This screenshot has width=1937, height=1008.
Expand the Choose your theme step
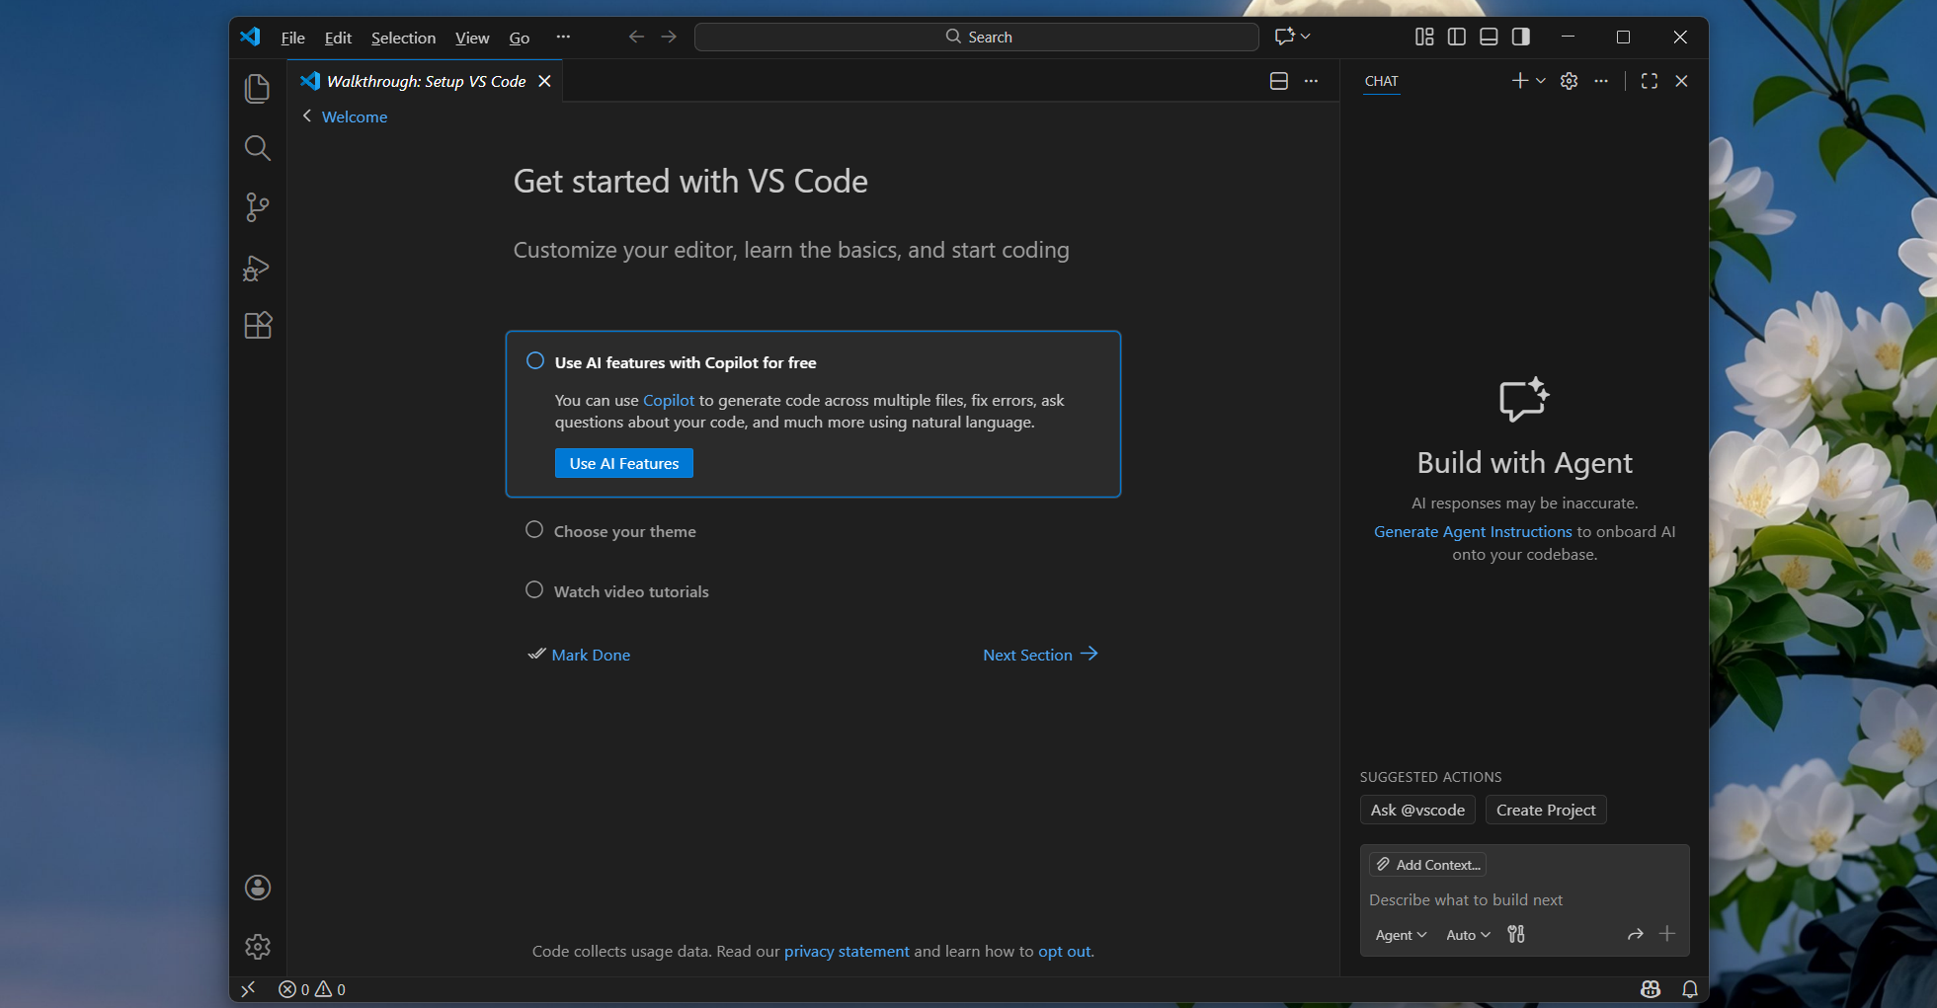click(625, 531)
